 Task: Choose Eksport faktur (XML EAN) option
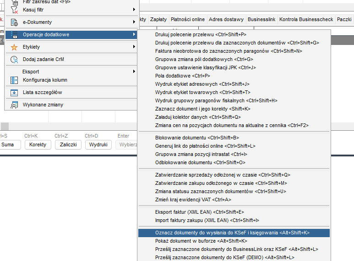(x=200, y=212)
